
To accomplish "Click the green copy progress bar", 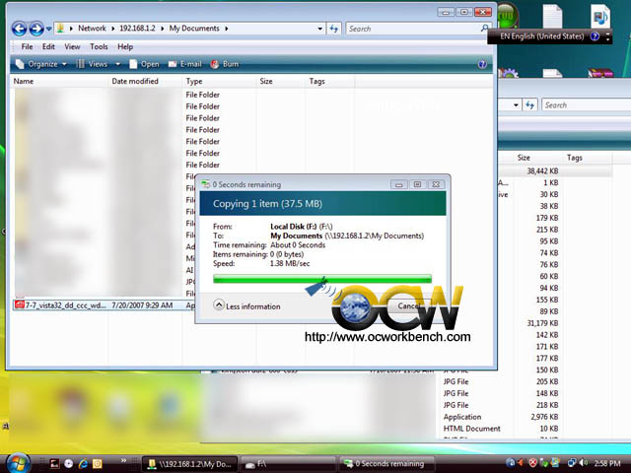I will tap(322, 278).
